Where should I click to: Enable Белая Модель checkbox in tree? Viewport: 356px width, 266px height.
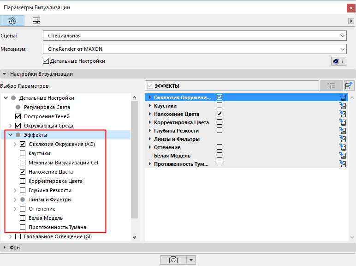pyautogui.click(x=23, y=218)
